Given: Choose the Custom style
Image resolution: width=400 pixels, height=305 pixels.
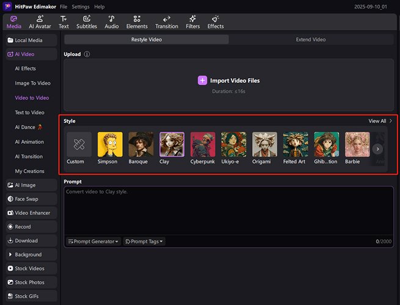Looking at the screenshot, I should (79, 144).
